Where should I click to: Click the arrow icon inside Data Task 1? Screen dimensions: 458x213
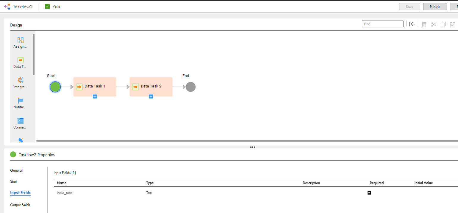pyautogui.click(x=79, y=87)
